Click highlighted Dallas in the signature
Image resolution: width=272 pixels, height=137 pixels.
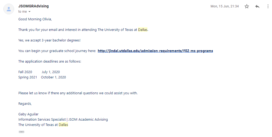[x=63, y=125]
